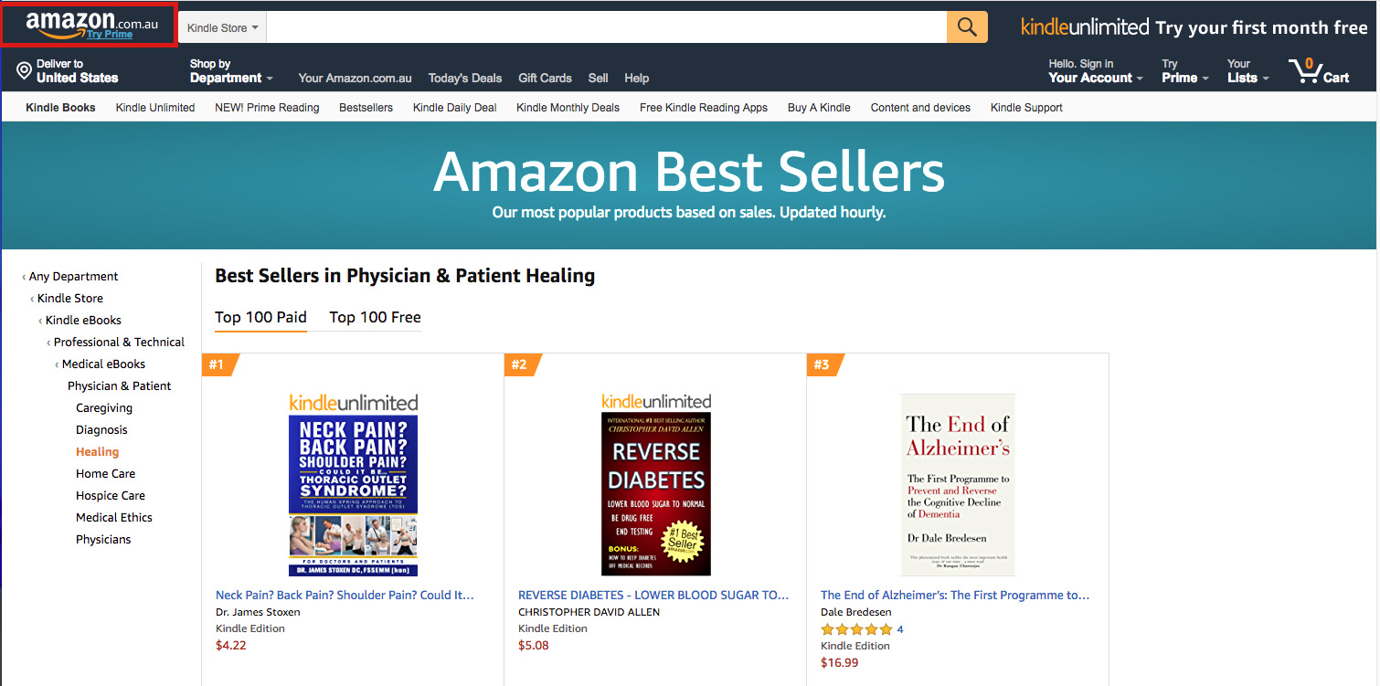Expand the Kindle Store search category dropdown
Image resolution: width=1380 pixels, height=686 pixels.
point(223,27)
